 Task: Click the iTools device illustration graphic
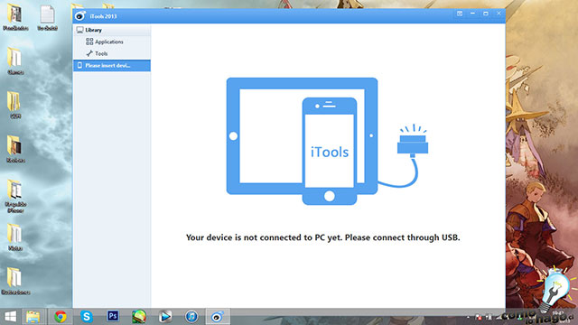(327, 141)
